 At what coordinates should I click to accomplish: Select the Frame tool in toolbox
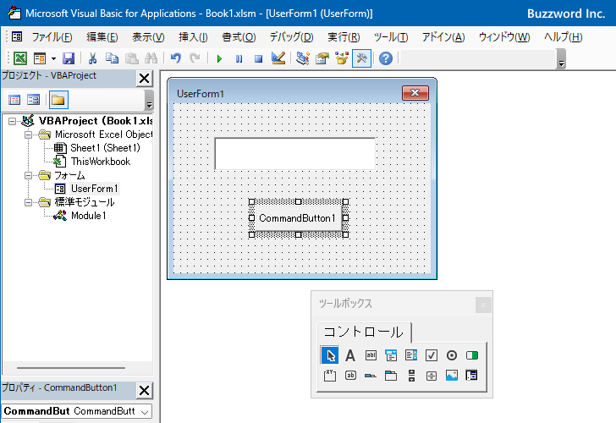(330, 376)
